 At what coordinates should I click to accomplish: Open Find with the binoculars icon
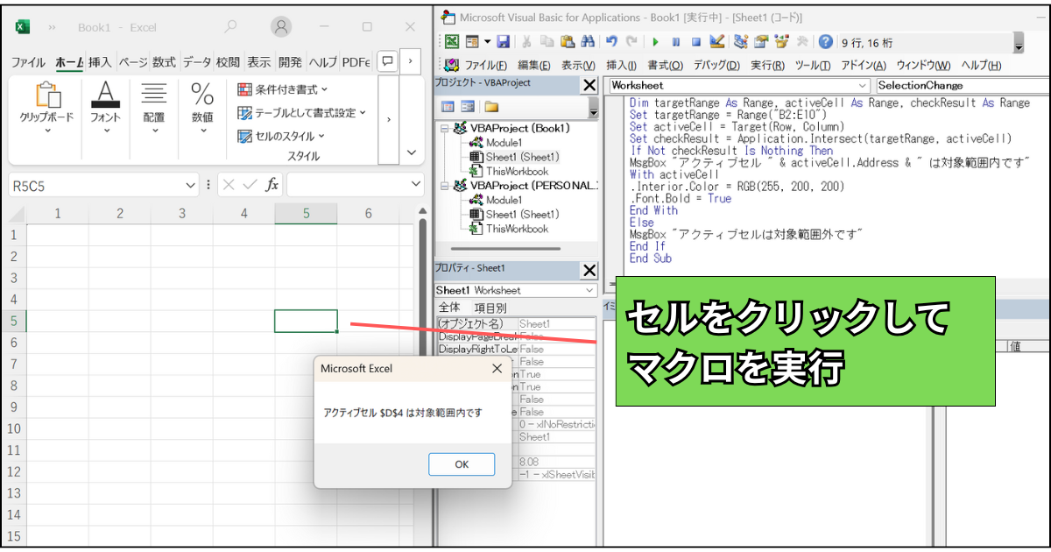point(587,41)
